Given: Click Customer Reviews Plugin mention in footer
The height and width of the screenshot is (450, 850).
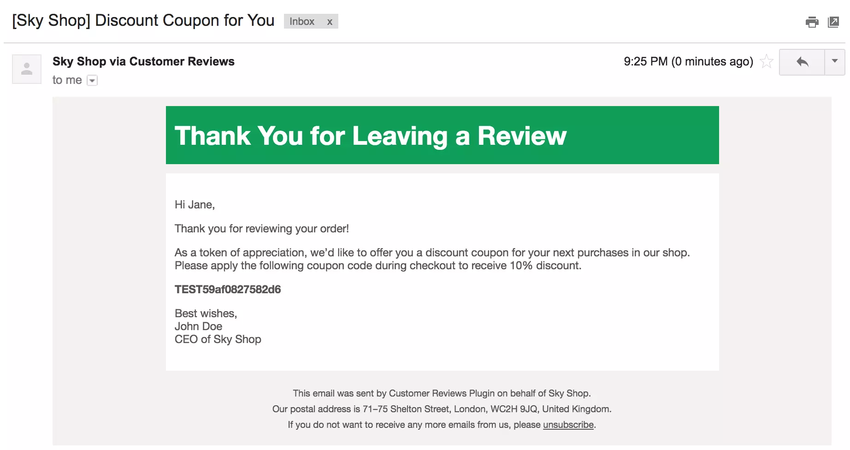Looking at the screenshot, I should 441,393.
